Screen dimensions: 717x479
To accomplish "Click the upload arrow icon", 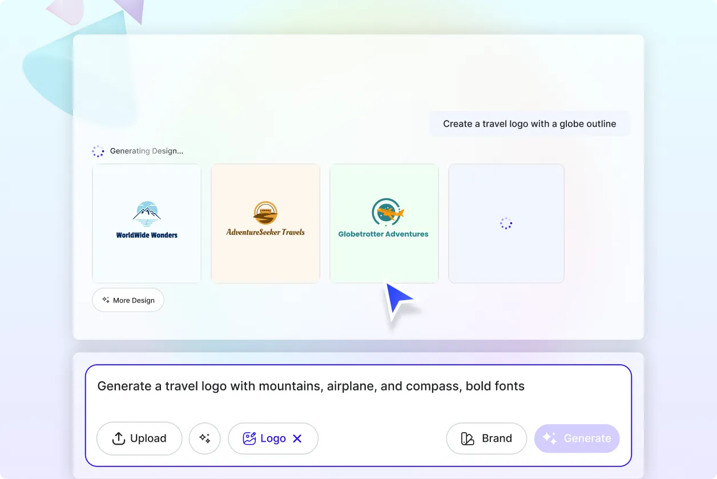I will (x=119, y=438).
